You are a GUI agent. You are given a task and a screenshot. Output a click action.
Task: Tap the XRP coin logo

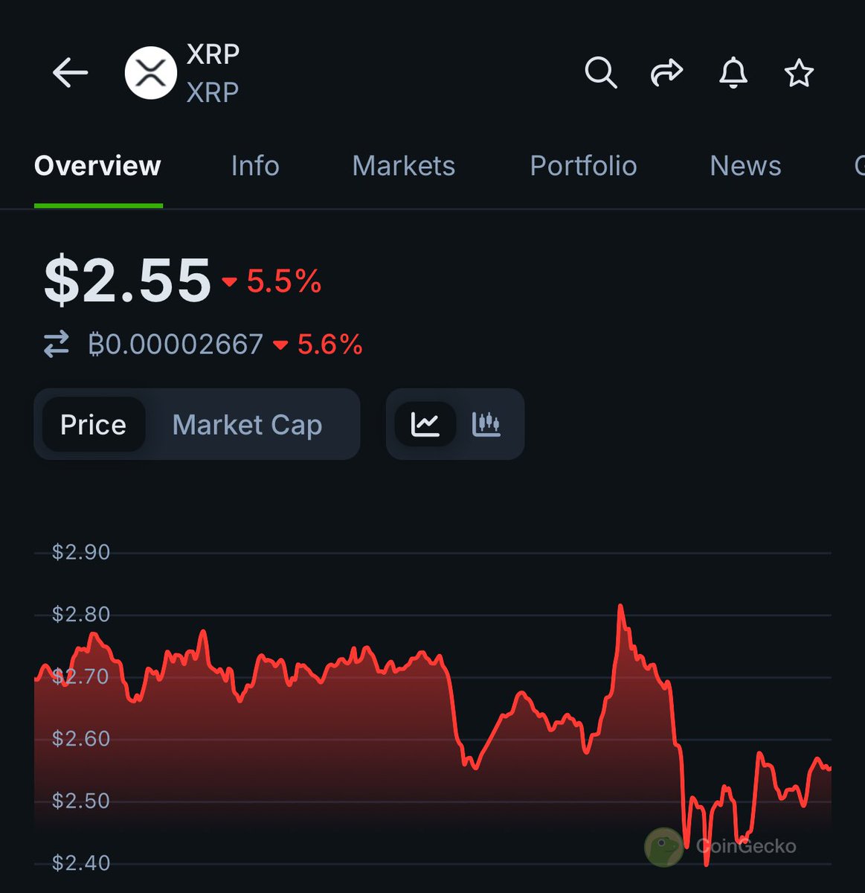[150, 73]
